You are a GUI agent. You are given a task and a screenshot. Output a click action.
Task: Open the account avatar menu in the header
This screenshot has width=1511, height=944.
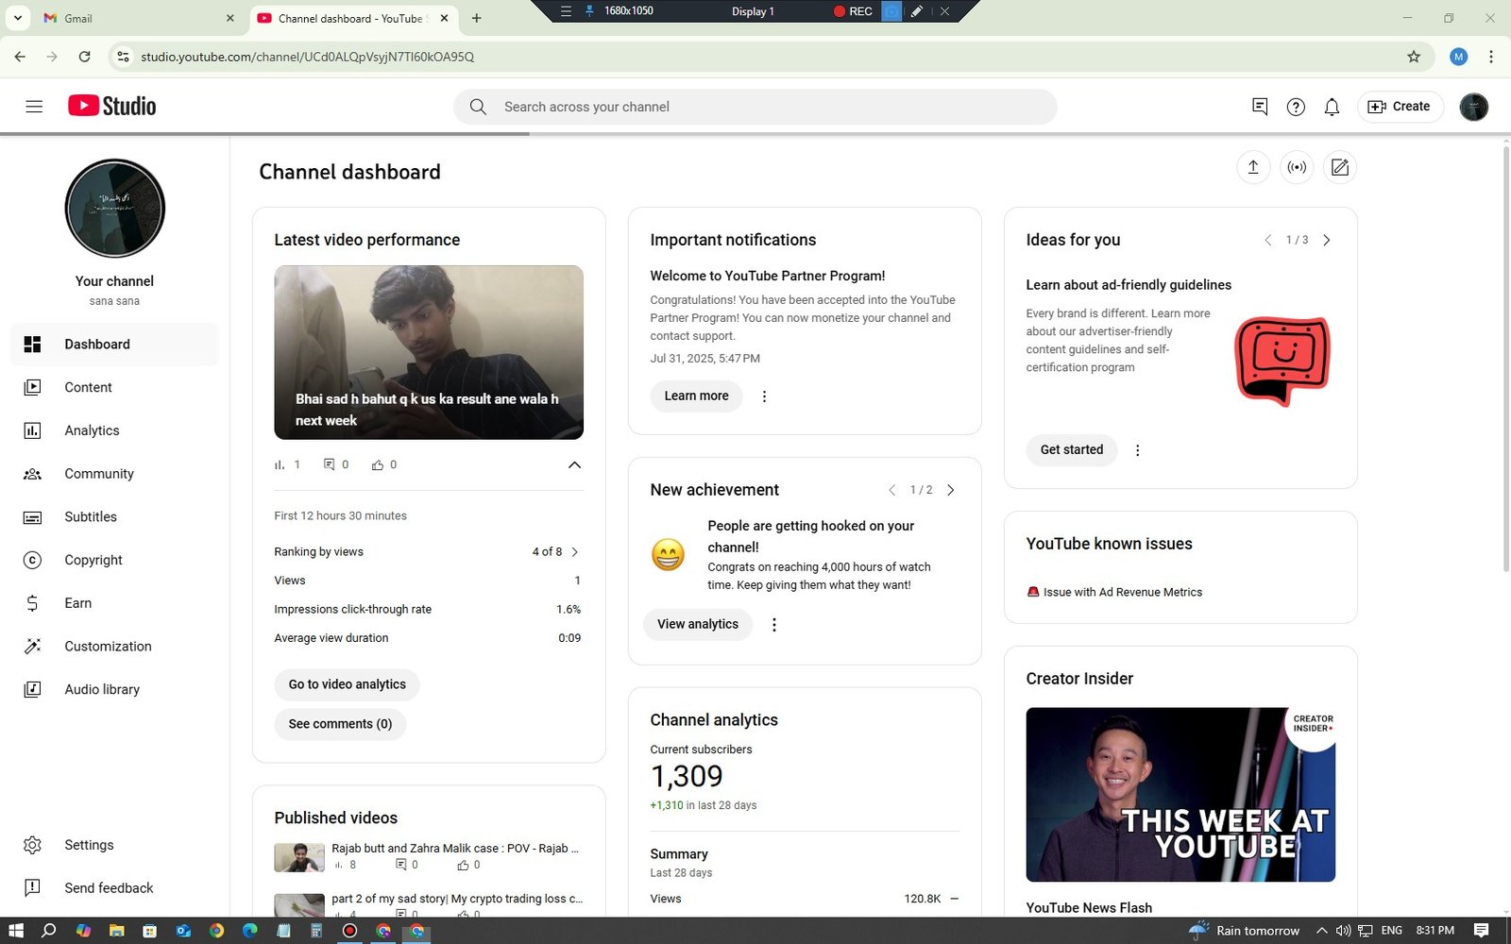pyautogui.click(x=1473, y=107)
